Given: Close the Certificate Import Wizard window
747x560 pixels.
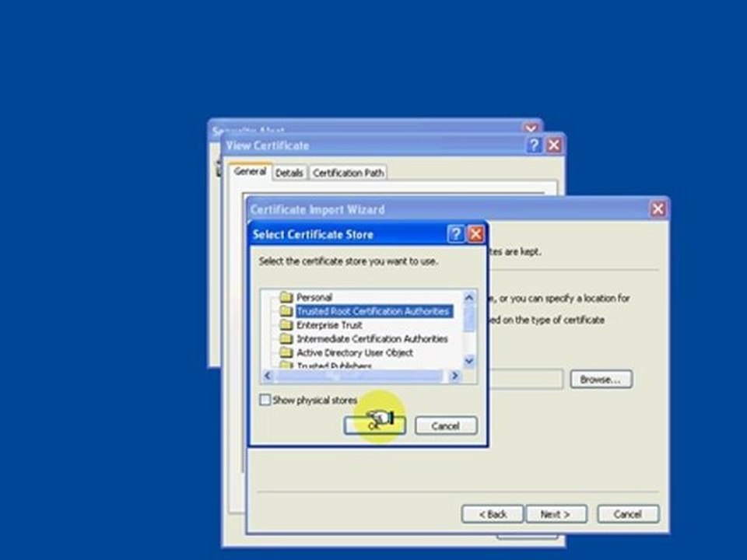Looking at the screenshot, I should [658, 209].
